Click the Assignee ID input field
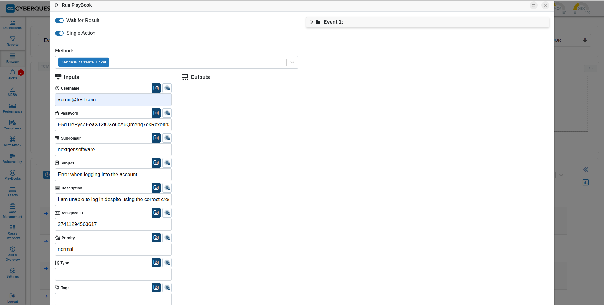The image size is (604, 305). pyautogui.click(x=113, y=224)
